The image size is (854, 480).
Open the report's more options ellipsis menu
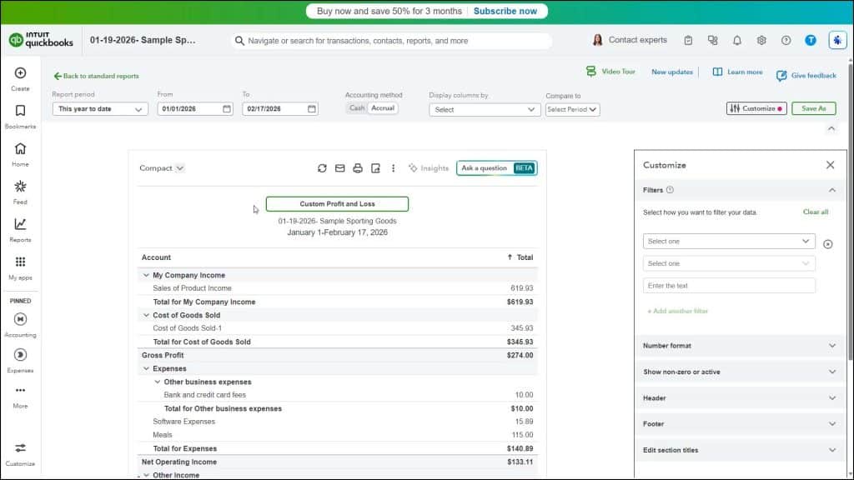(393, 167)
